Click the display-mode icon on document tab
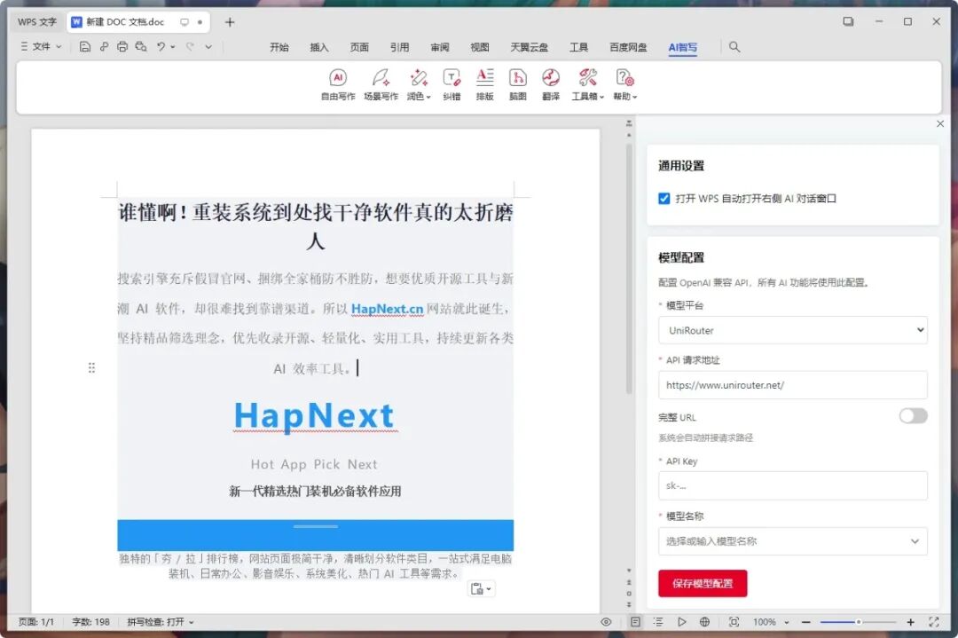This screenshot has width=958, height=638. coord(184,22)
